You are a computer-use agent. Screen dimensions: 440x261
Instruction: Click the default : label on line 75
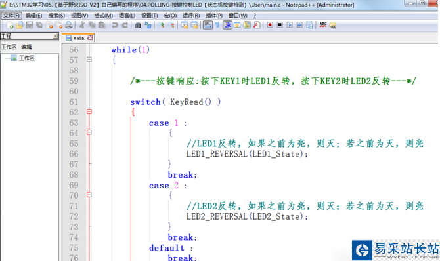tap(171, 248)
